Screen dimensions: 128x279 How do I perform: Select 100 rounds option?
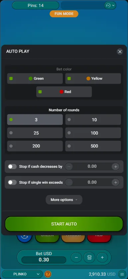[93, 133]
